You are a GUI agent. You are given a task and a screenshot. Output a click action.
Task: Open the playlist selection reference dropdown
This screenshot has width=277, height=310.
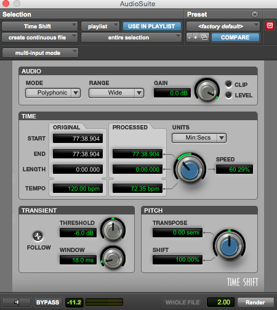(100, 27)
